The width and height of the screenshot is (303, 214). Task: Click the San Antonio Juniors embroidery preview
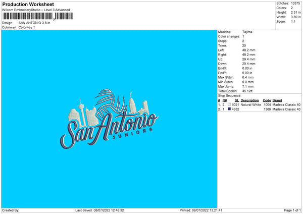[x=109, y=120]
